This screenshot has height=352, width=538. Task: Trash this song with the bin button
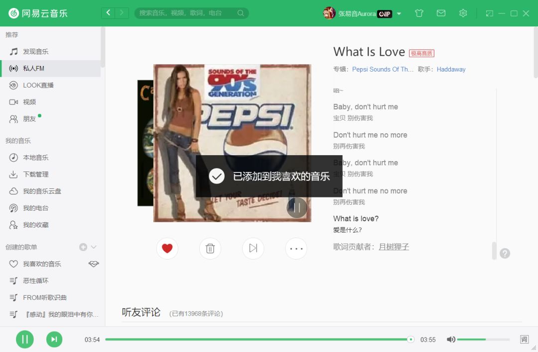pos(210,248)
